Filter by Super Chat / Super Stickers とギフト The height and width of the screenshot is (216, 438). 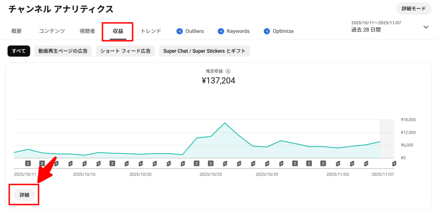(204, 51)
